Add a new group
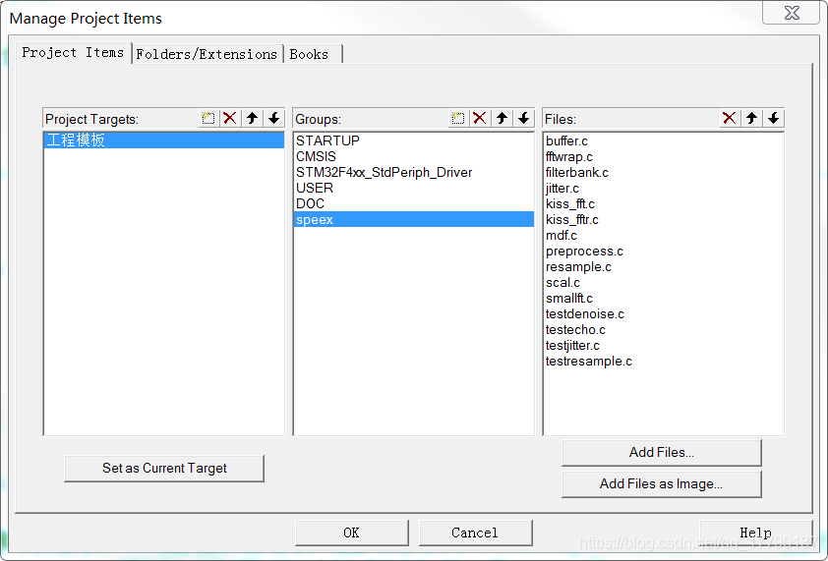Screen dimensions: 828x561 pyautogui.click(x=458, y=118)
